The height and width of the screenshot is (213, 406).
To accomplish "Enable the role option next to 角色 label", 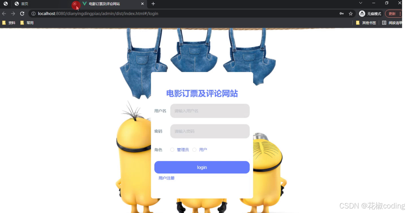I will point(172,150).
